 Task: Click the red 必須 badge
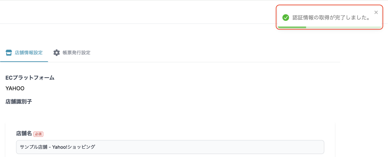coord(38,134)
